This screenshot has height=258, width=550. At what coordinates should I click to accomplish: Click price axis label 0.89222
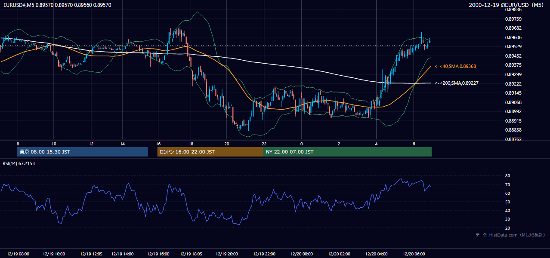coord(513,84)
